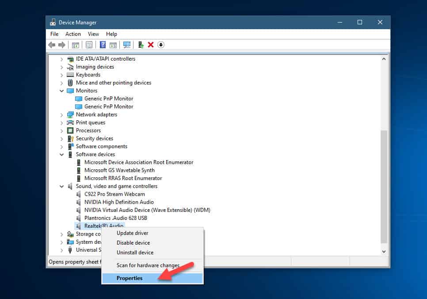Maximize the Device Manager window
The width and height of the screenshot is (427, 299).
coord(360,22)
